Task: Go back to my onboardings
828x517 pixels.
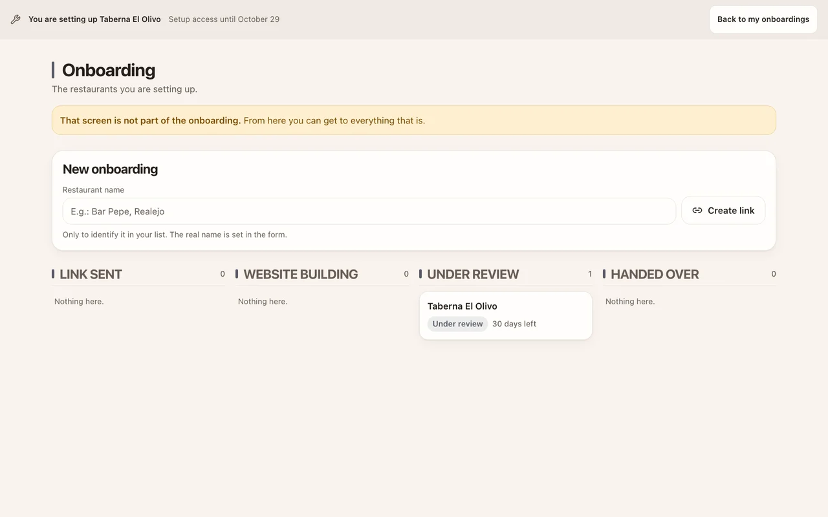Action: click(x=763, y=19)
